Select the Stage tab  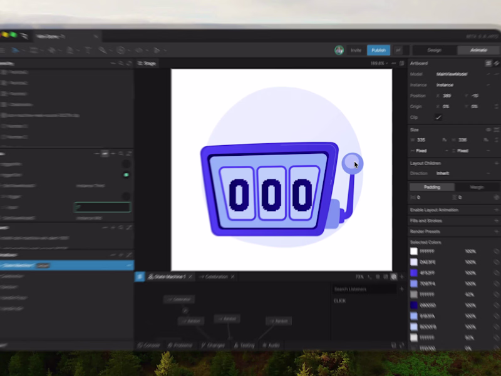[x=147, y=63]
